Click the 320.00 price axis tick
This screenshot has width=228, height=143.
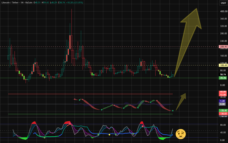coord(224,26)
